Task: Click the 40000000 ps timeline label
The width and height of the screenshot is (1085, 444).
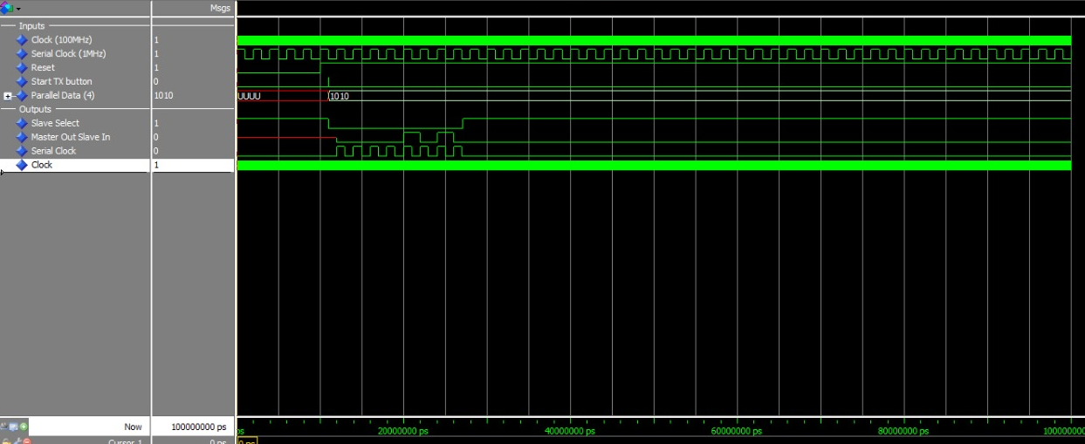Action: click(x=571, y=431)
